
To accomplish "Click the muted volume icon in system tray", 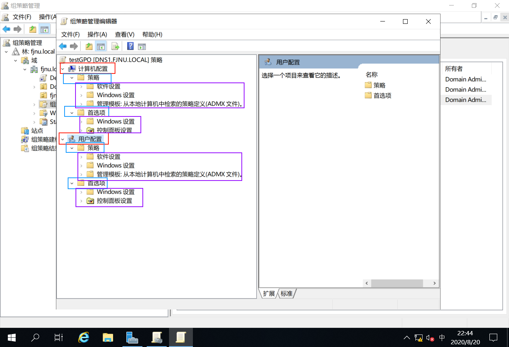I will pyautogui.click(x=430, y=338).
